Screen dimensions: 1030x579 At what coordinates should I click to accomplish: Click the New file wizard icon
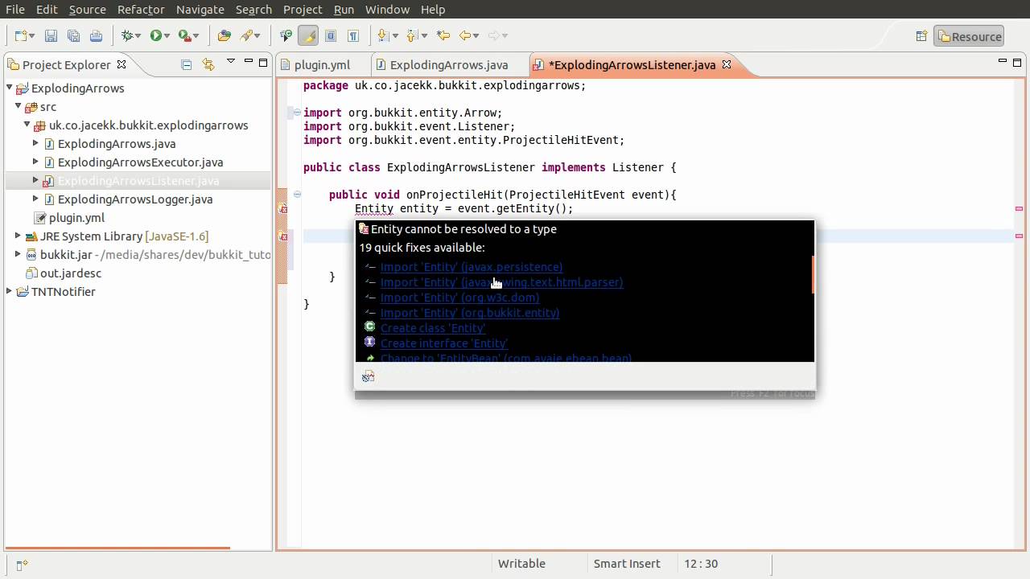[21, 35]
